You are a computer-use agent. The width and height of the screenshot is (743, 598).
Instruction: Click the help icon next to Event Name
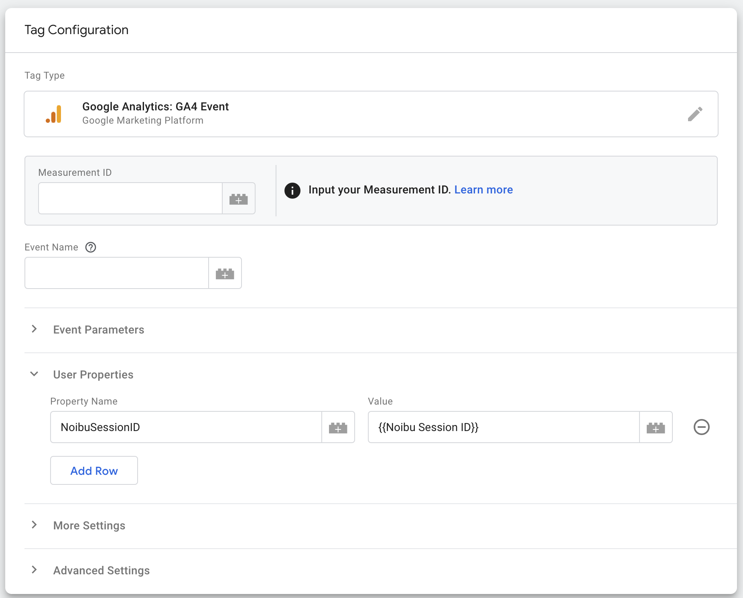[91, 247]
